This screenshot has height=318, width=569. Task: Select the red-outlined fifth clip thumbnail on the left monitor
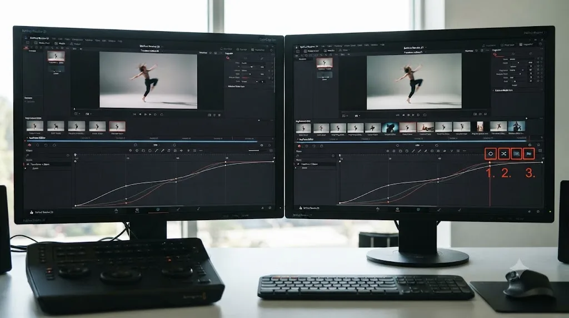click(x=117, y=126)
